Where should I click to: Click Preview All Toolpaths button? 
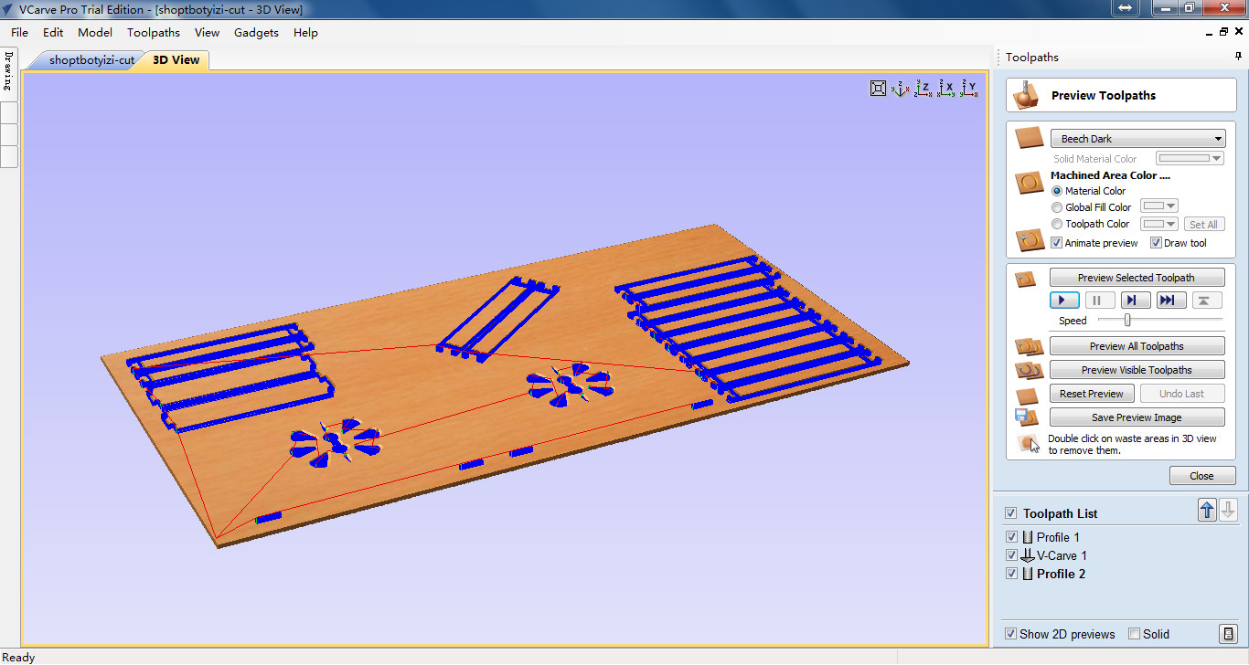coord(1137,346)
